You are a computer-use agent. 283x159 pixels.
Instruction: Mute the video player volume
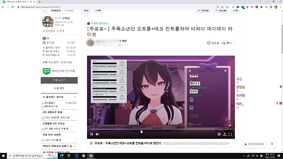coord(97,134)
